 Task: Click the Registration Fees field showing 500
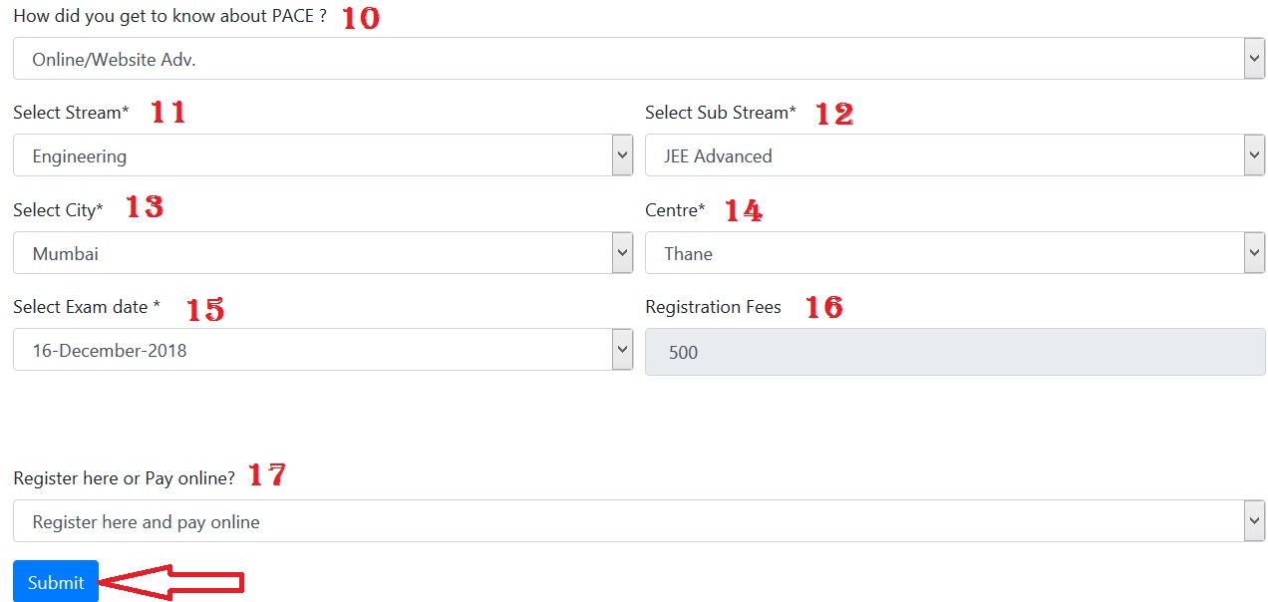[954, 352]
